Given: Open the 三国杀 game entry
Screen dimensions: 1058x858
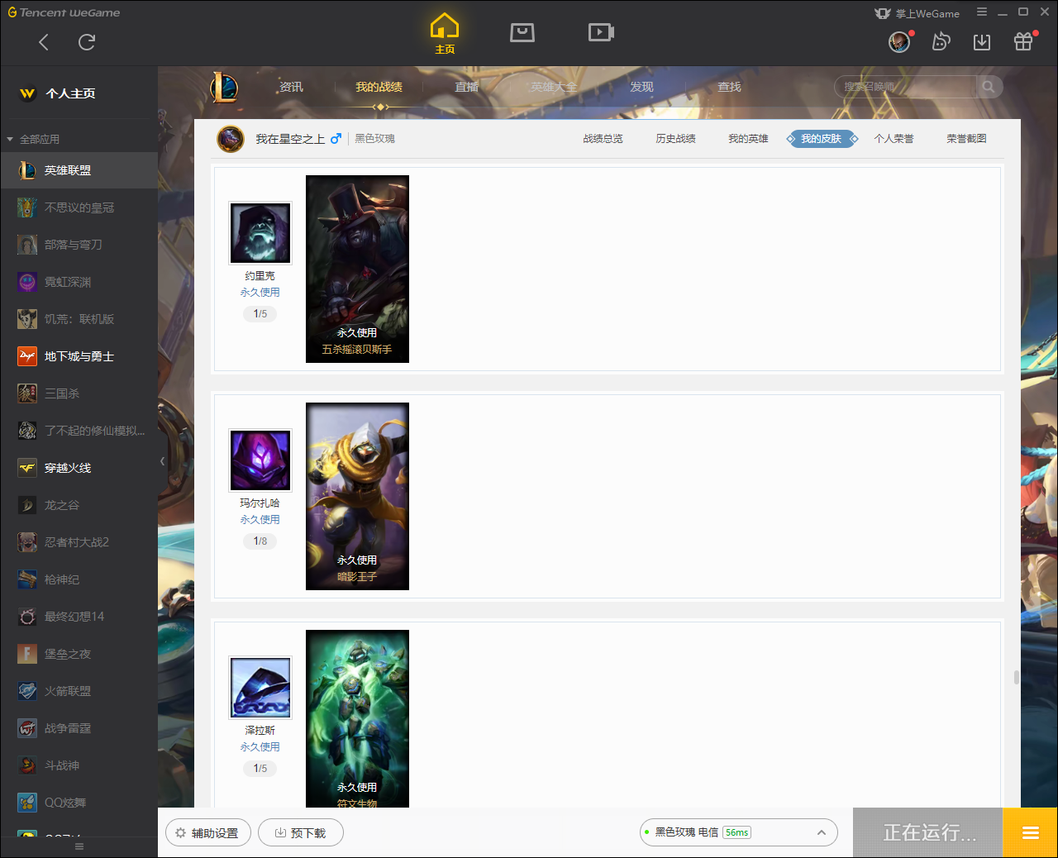Looking at the screenshot, I should [79, 393].
